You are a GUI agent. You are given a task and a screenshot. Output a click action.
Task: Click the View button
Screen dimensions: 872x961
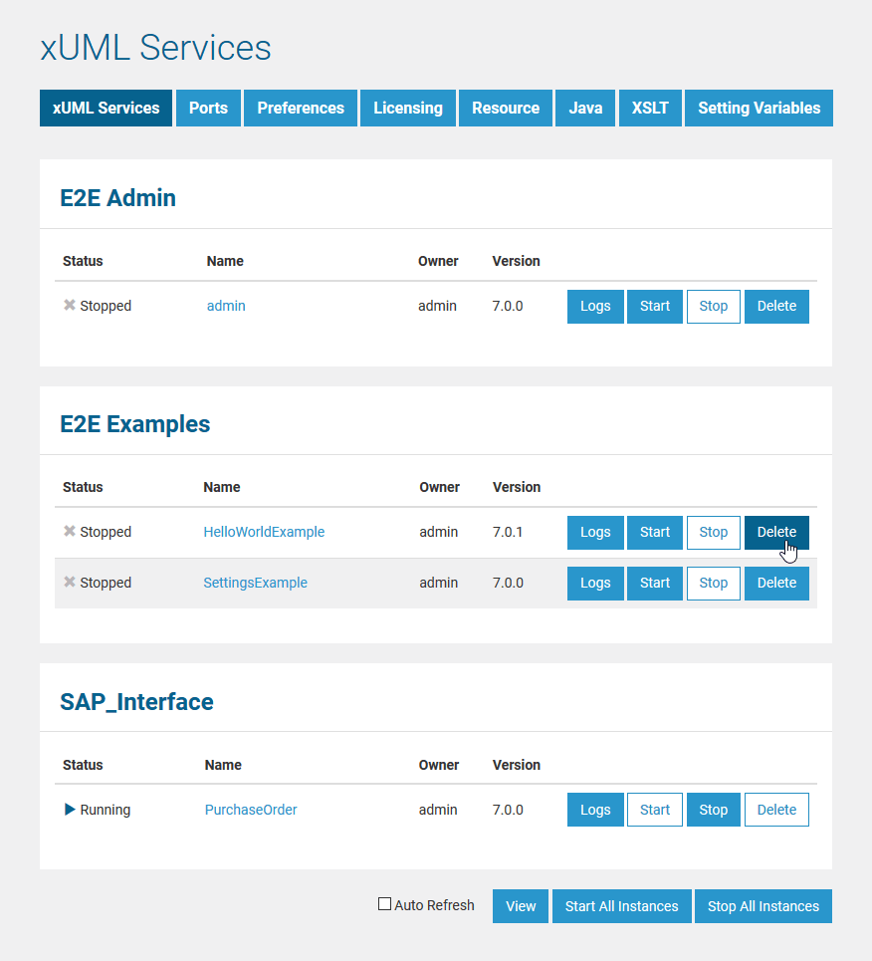tap(521, 906)
